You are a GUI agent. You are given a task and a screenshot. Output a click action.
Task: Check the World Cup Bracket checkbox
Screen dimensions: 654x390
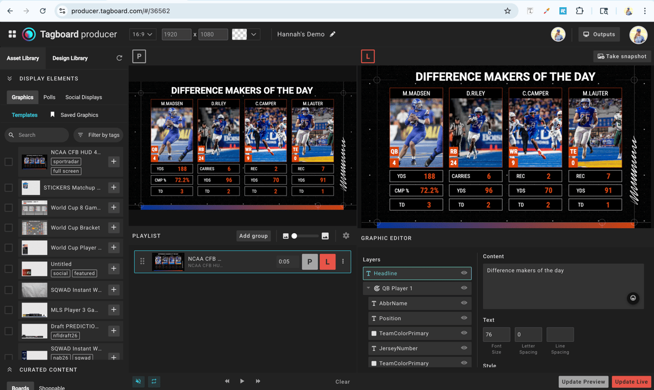tap(8, 228)
